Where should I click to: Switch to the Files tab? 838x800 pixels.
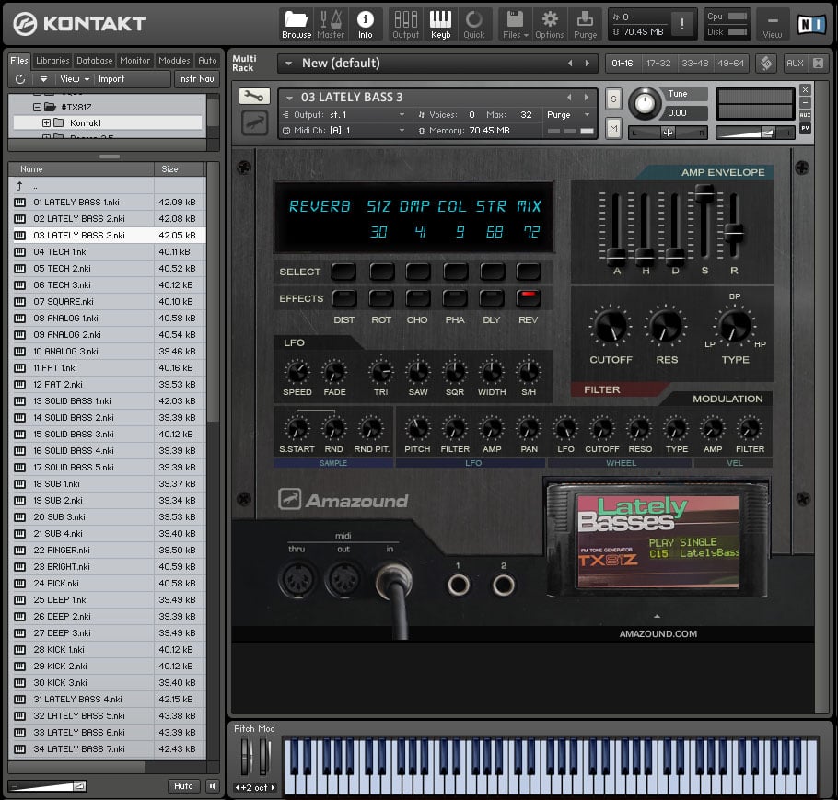click(x=19, y=61)
